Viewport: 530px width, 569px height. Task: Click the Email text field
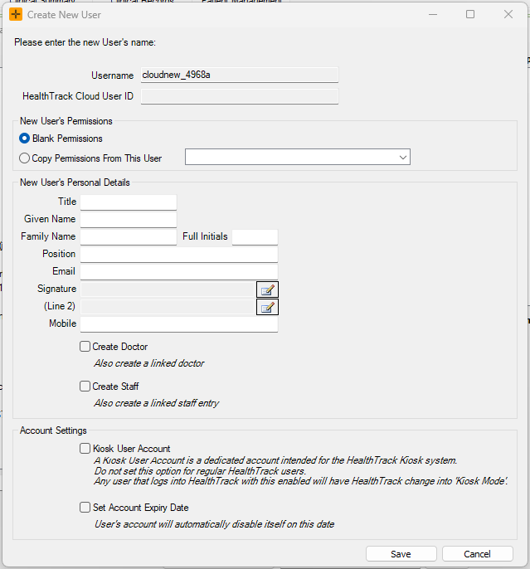point(179,272)
